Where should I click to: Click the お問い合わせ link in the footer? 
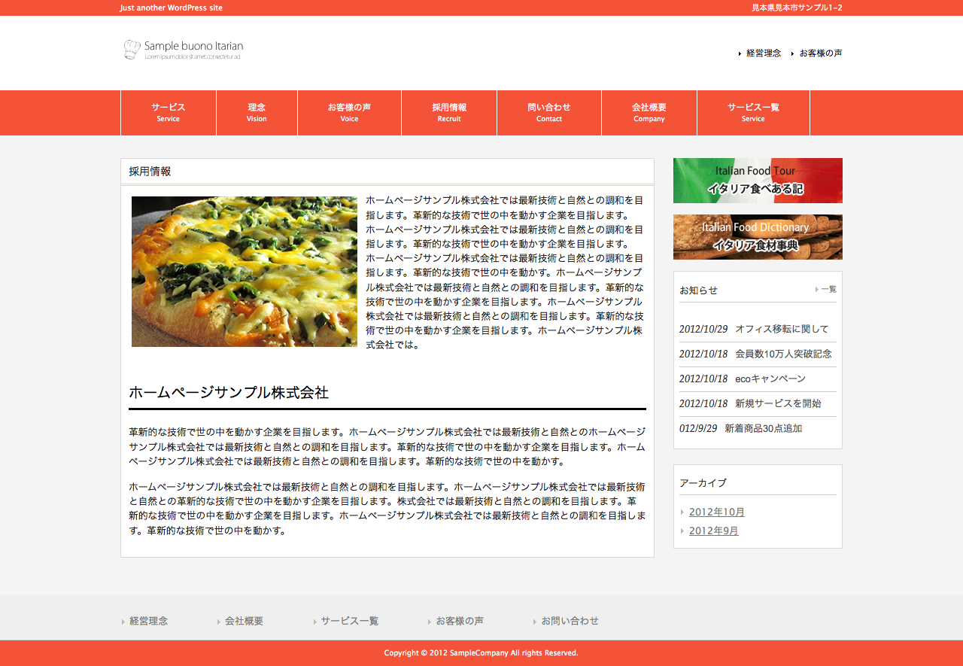click(x=570, y=621)
